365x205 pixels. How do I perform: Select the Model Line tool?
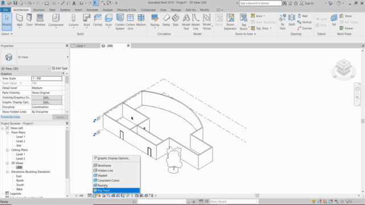click(x=196, y=22)
